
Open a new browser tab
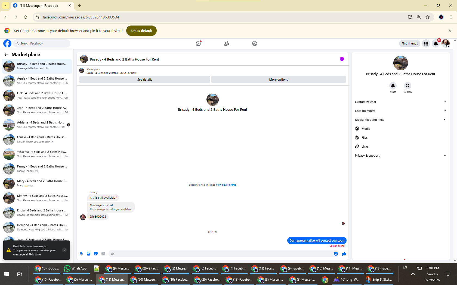(79, 5)
